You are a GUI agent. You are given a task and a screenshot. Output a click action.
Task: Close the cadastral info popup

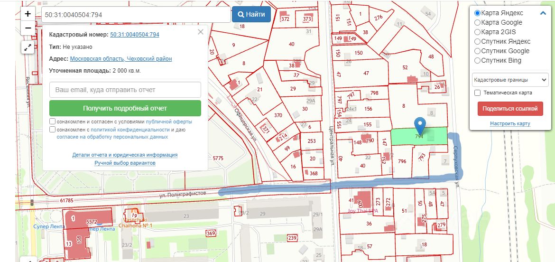[x=201, y=32]
